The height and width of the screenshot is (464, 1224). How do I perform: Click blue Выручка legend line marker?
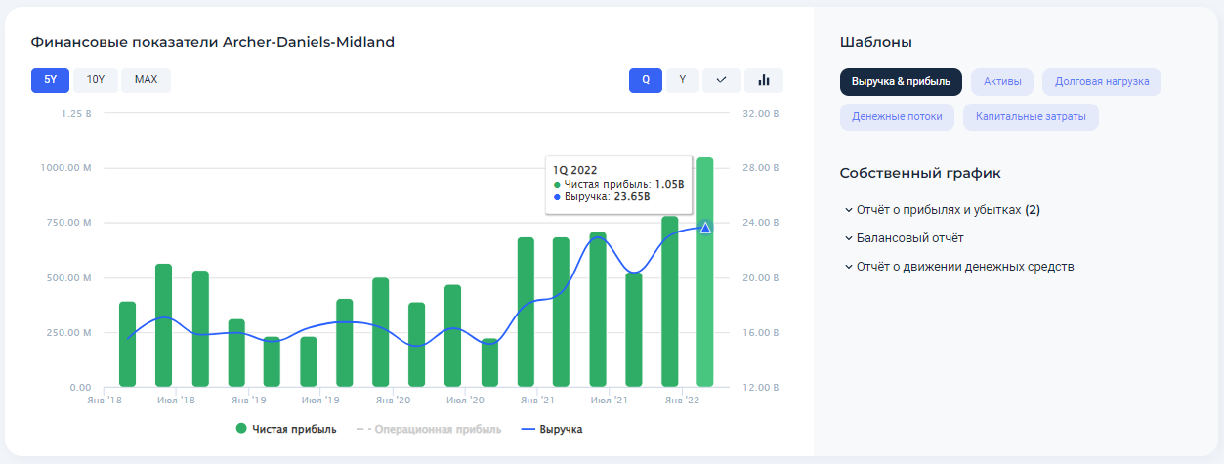(x=528, y=429)
